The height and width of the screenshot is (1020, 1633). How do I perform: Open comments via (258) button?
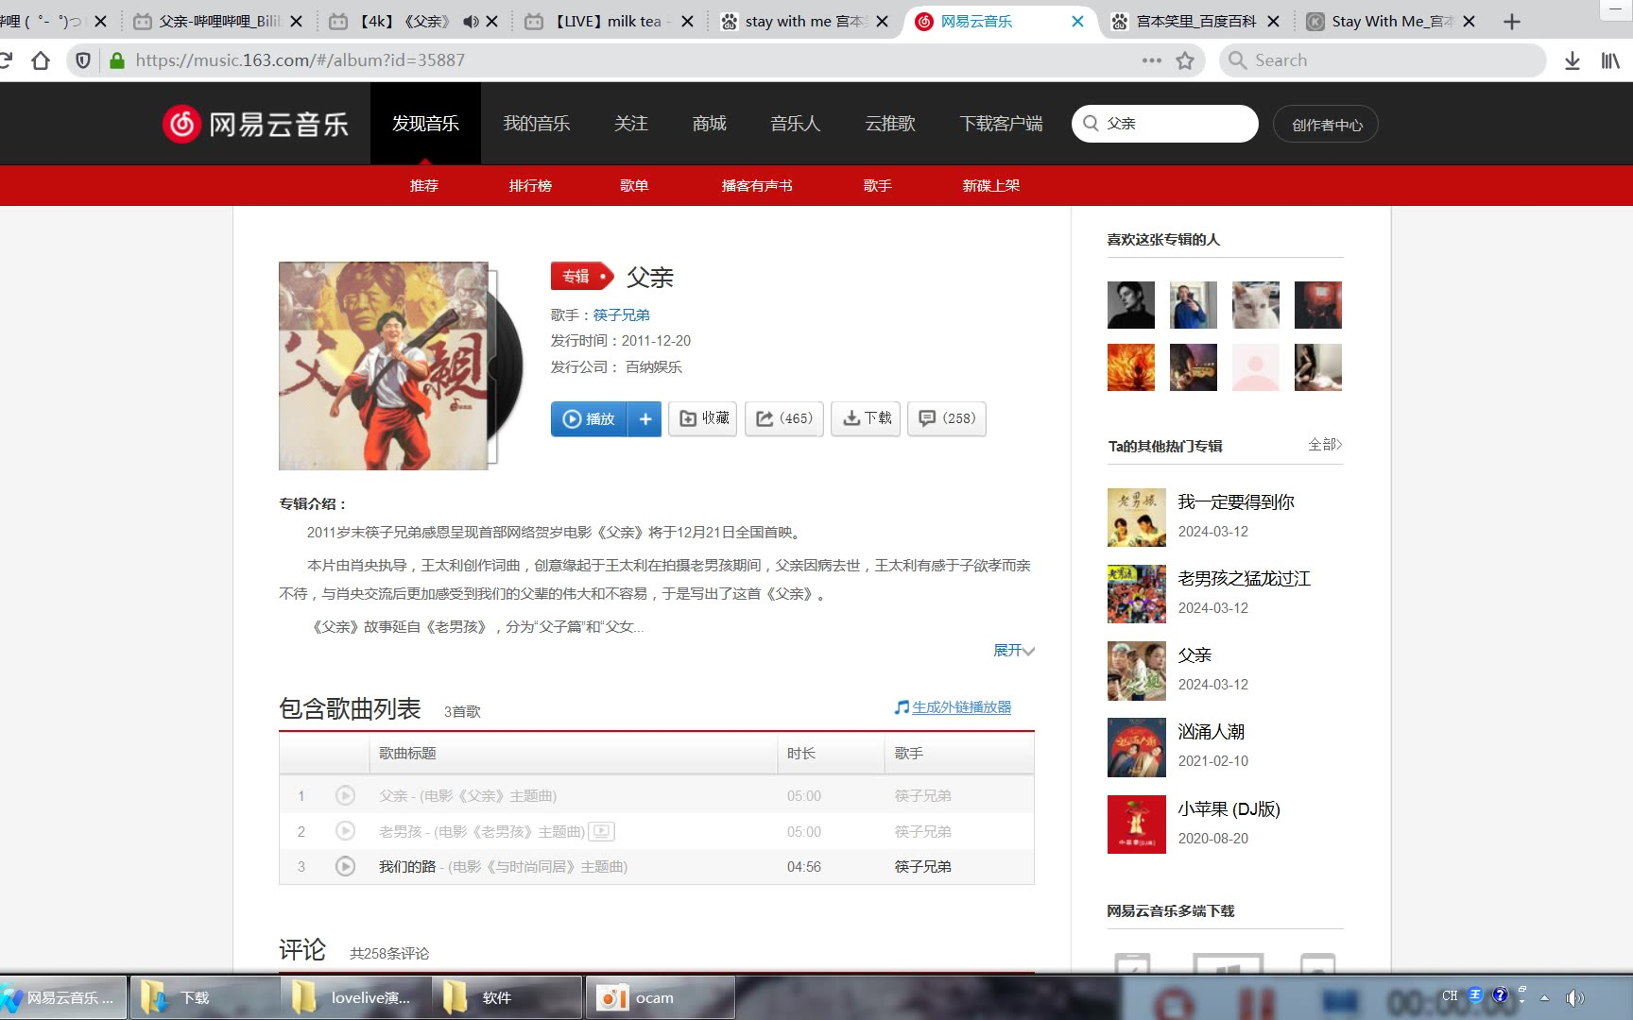947,418
